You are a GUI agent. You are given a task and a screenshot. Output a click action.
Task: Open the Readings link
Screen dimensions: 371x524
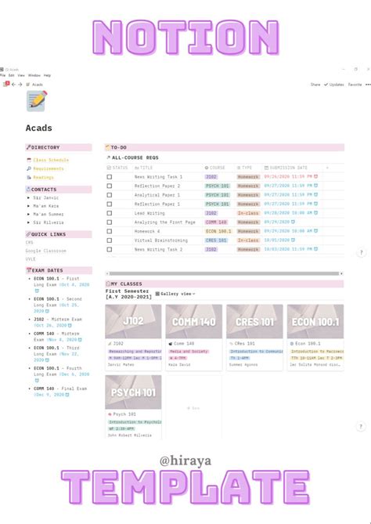[x=43, y=178]
